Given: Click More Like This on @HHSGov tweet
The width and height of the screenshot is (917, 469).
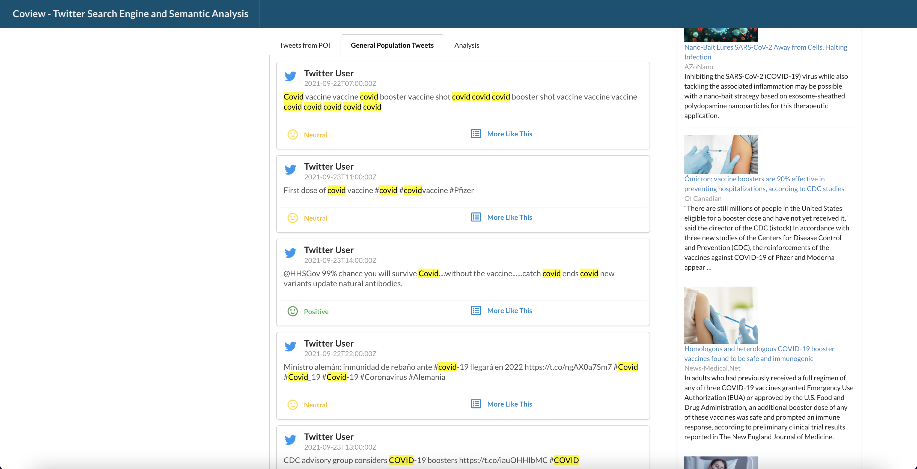Looking at the screenshot, I should click(510, 310).
